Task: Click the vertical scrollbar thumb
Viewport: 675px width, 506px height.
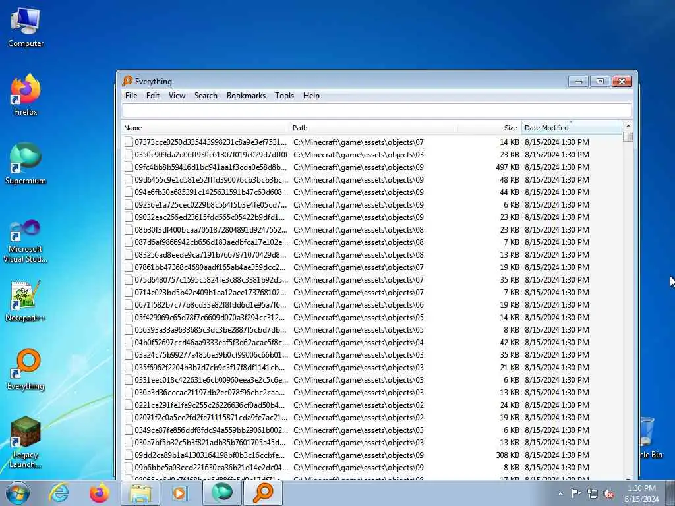Action: tap(628, 137)
